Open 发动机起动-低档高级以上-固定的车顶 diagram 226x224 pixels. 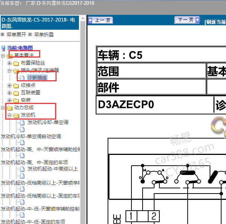(x=40, y=196)
